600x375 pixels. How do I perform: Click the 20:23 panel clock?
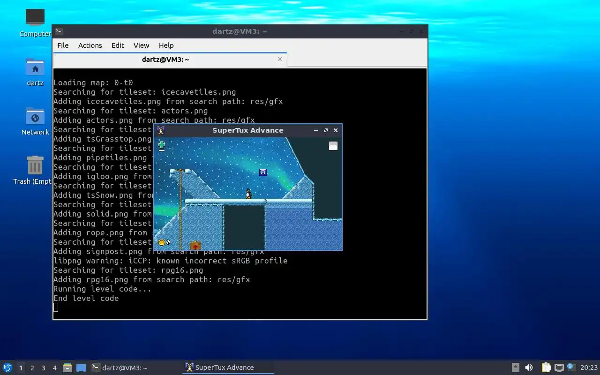pyautogui.click(x=589, y=367)
